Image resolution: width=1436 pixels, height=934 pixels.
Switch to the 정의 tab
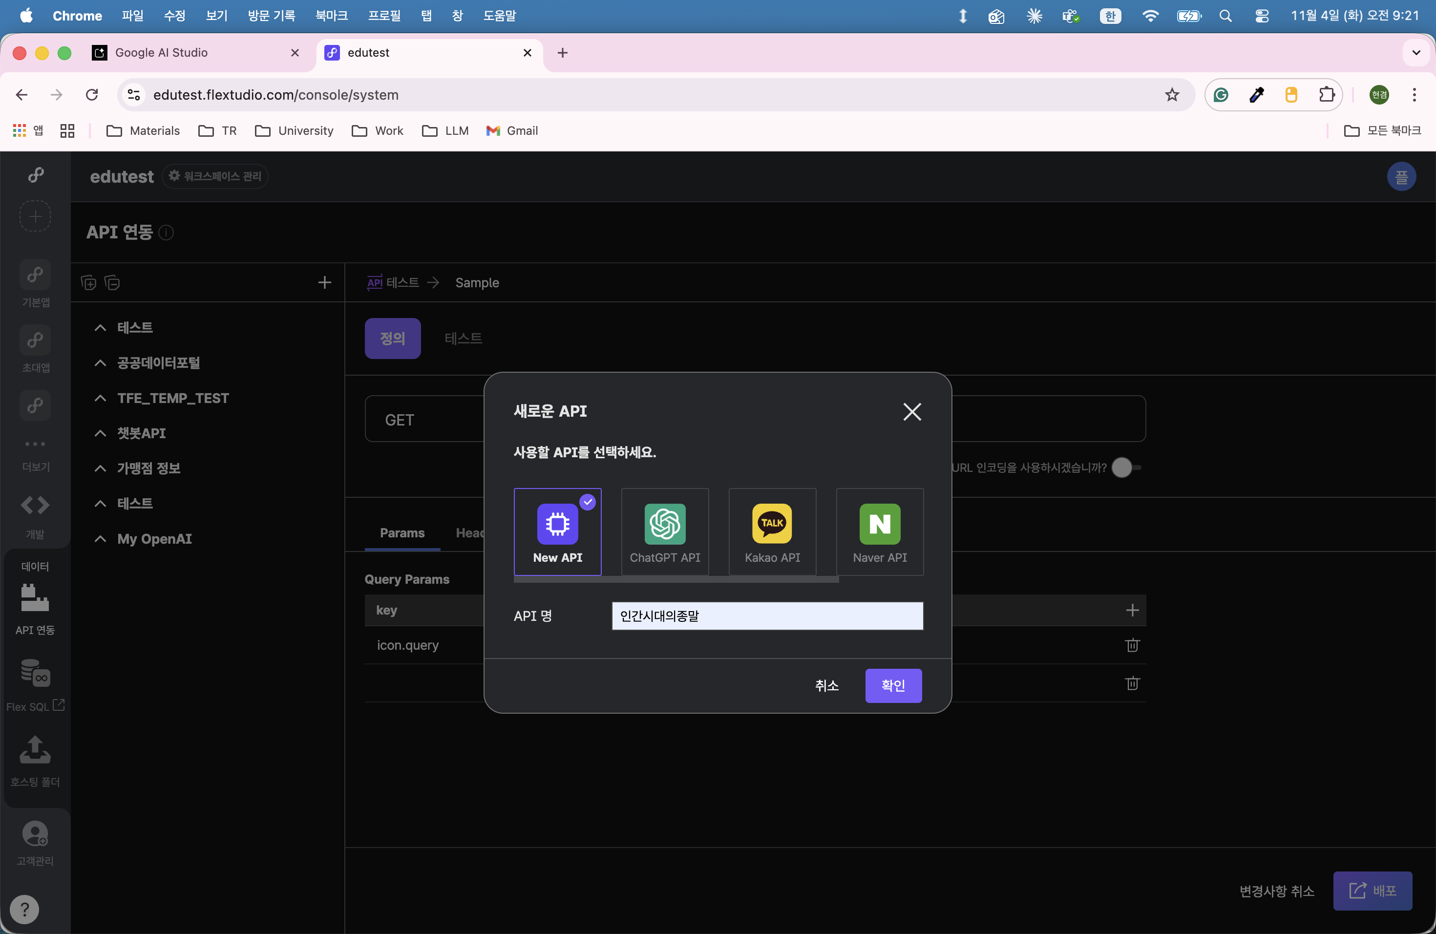pyautogui.click(x=393, y=339)
